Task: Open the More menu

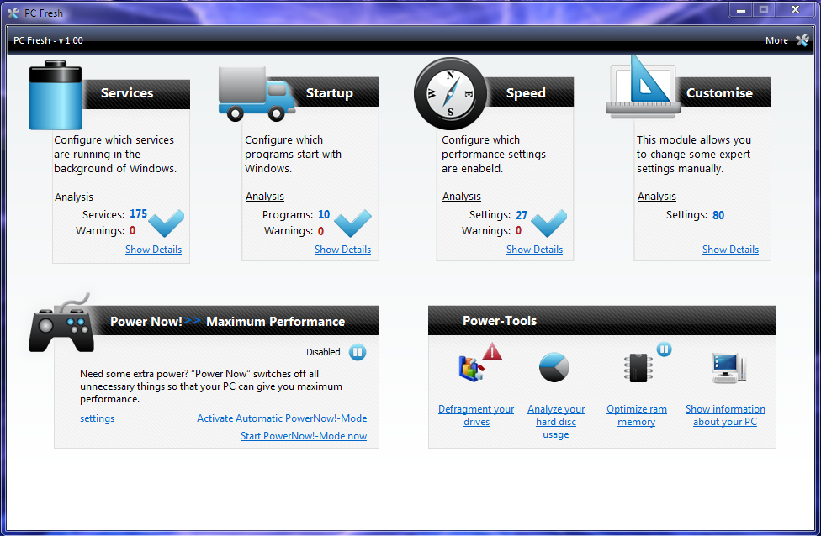Action: click(776, 40)
